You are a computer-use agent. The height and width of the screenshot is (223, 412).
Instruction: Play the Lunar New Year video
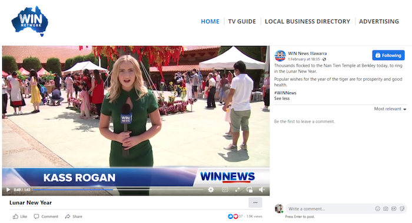click(x=8, y=189)
